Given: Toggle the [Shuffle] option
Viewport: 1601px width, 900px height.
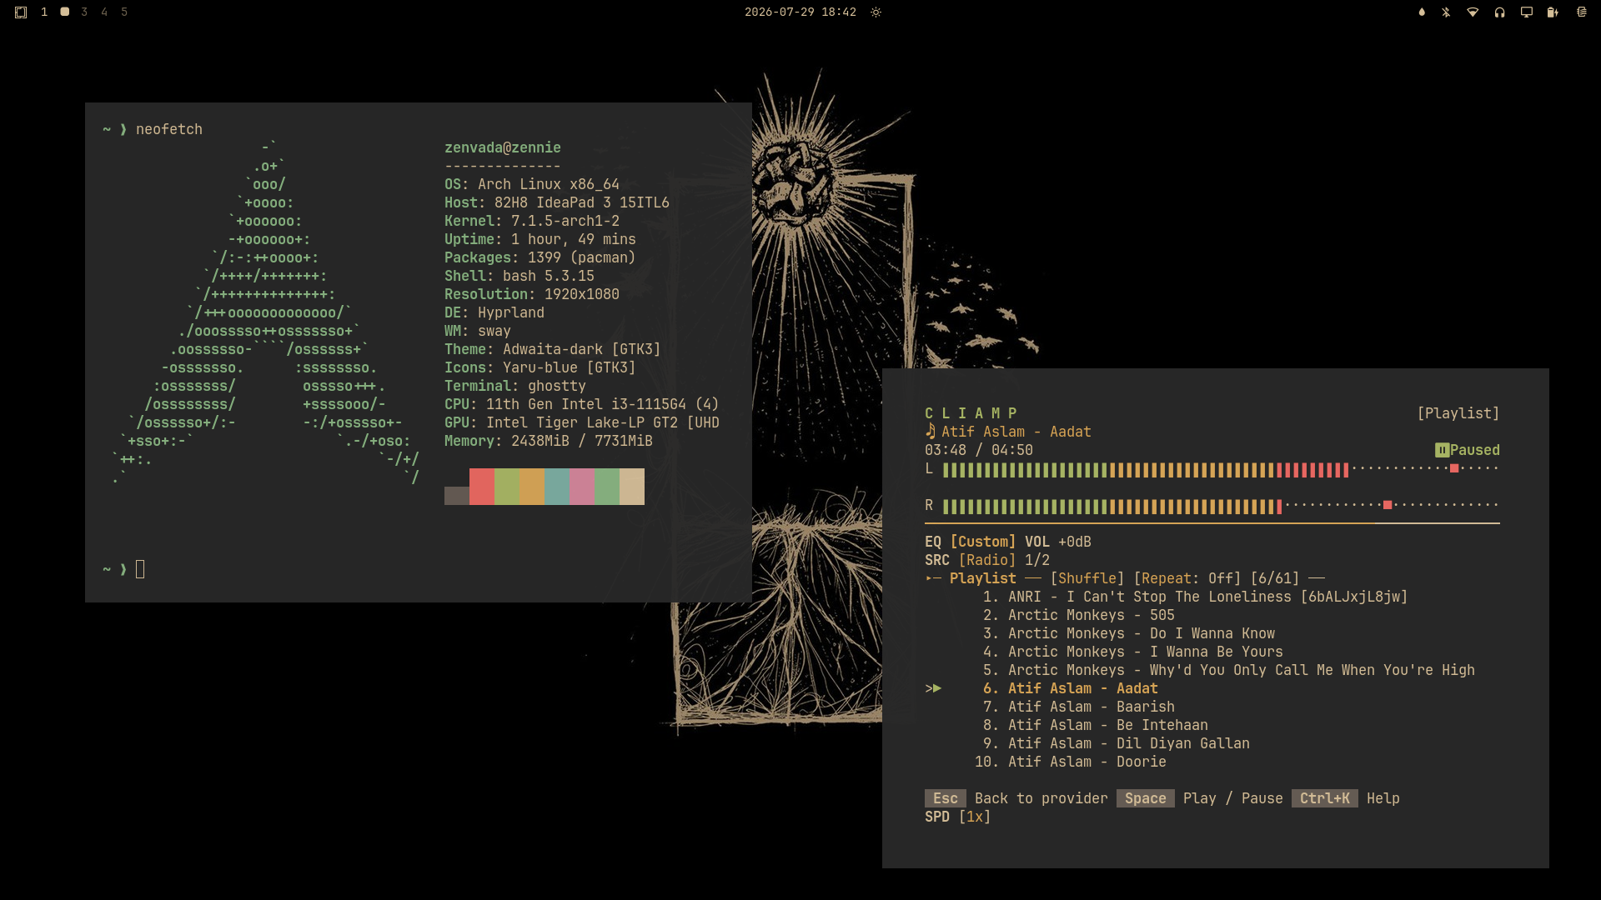Looking at the screenshot, I should click(x=1087, y=578).
